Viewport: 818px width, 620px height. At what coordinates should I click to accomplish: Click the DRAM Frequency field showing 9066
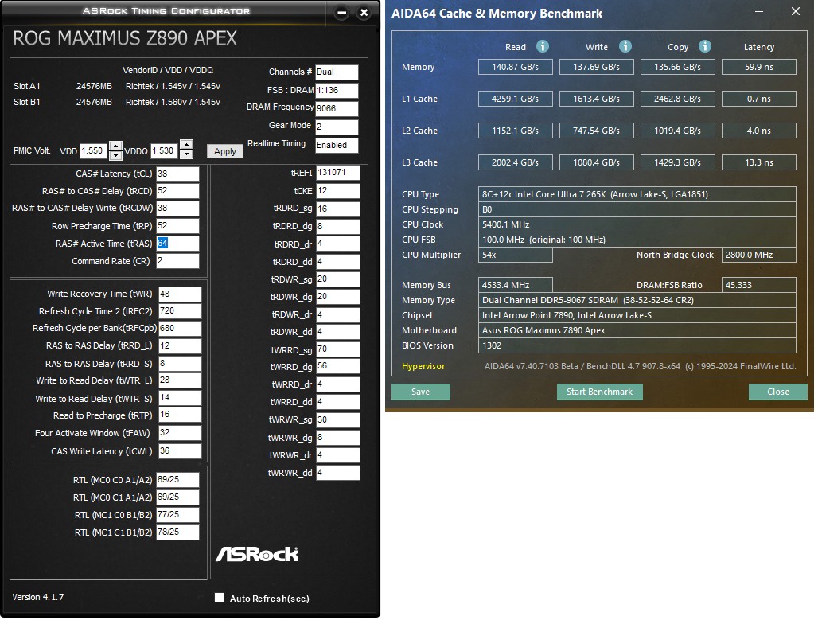[337, 108]
